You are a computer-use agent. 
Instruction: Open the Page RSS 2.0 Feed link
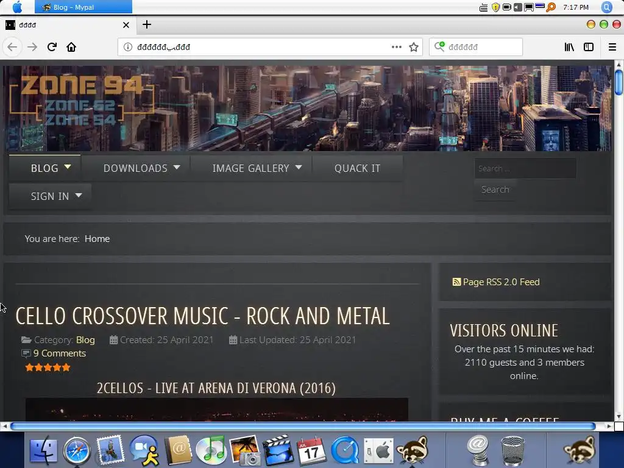[x=501, y=282]
